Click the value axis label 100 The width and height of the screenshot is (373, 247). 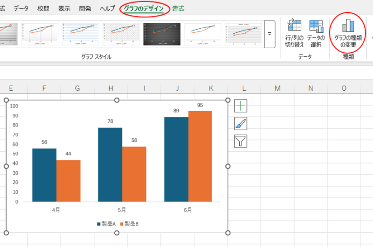(x=14, y=106)
